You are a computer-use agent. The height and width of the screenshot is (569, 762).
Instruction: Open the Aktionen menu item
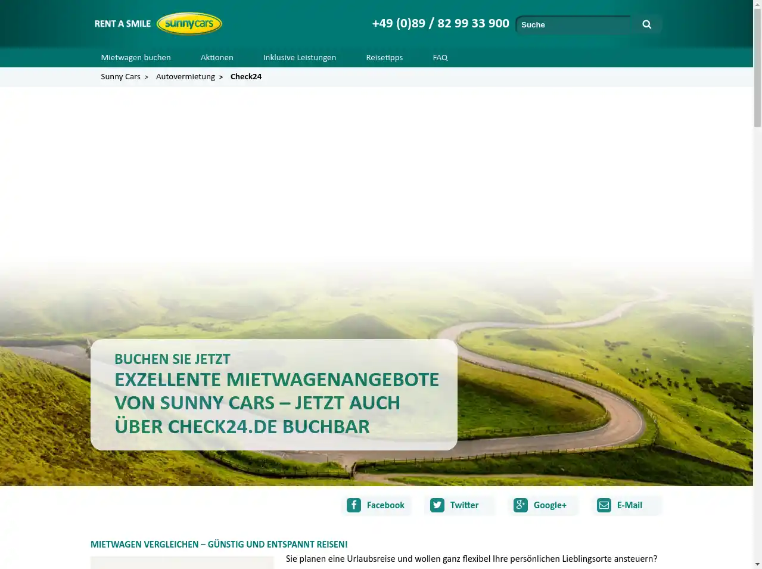point(217,58)
